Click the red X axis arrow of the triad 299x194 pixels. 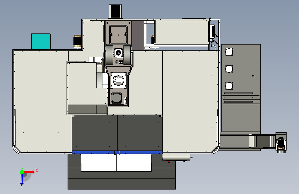coord(29,172)
